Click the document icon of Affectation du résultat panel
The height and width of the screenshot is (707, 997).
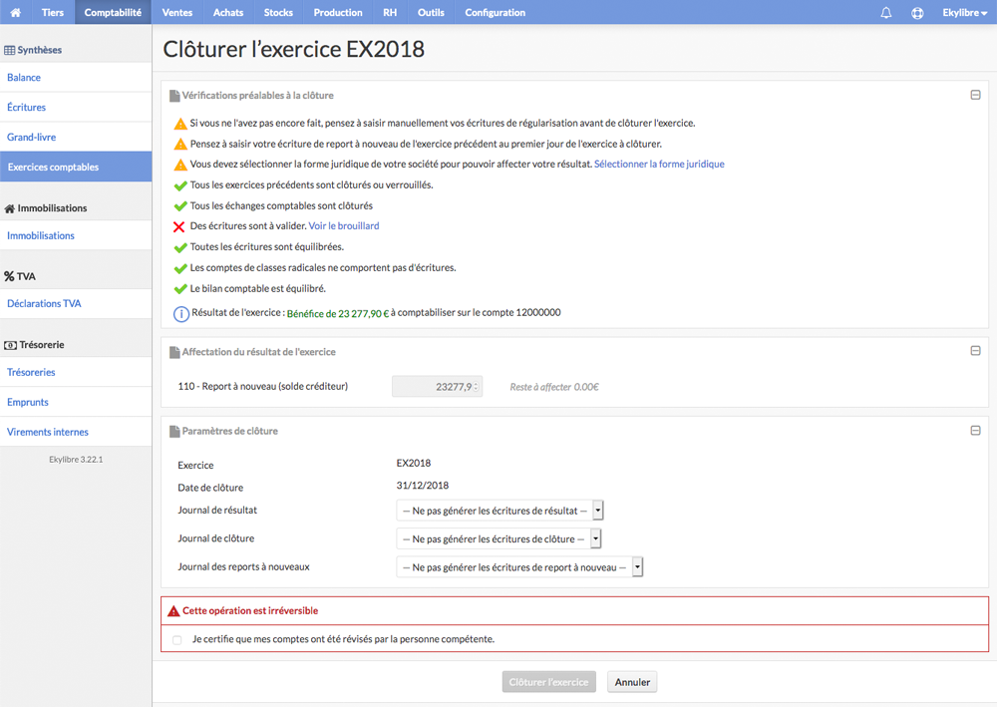click(174, 352)
